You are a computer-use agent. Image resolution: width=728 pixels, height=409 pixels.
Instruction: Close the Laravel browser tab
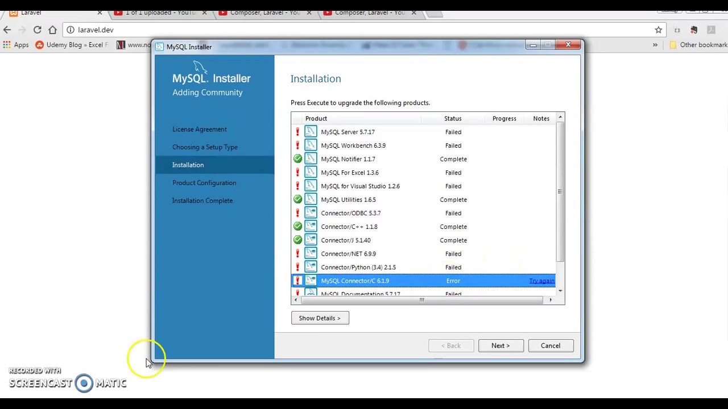click(100, 12)
